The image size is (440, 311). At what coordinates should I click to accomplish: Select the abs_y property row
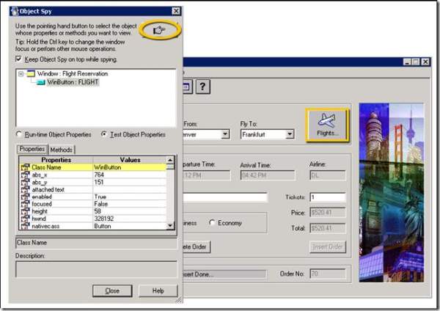tap(93, 182)
